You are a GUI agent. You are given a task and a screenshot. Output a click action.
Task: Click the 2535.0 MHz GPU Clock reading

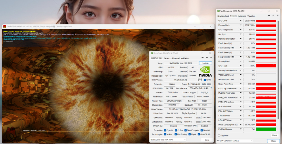tap(249, 21)
